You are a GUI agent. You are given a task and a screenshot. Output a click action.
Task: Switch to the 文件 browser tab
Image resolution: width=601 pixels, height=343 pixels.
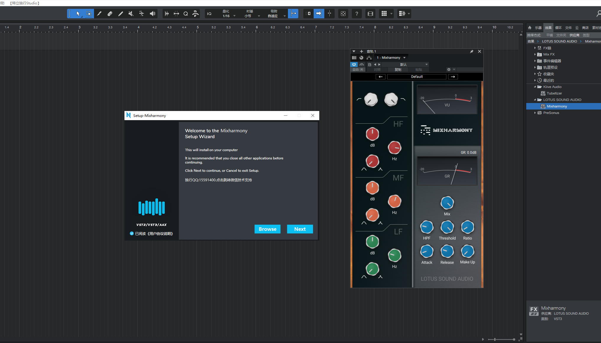click(568, 28)
